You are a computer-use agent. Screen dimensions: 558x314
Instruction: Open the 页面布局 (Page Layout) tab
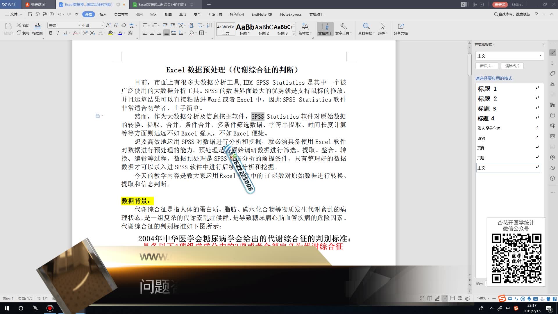tap(121, 14)
